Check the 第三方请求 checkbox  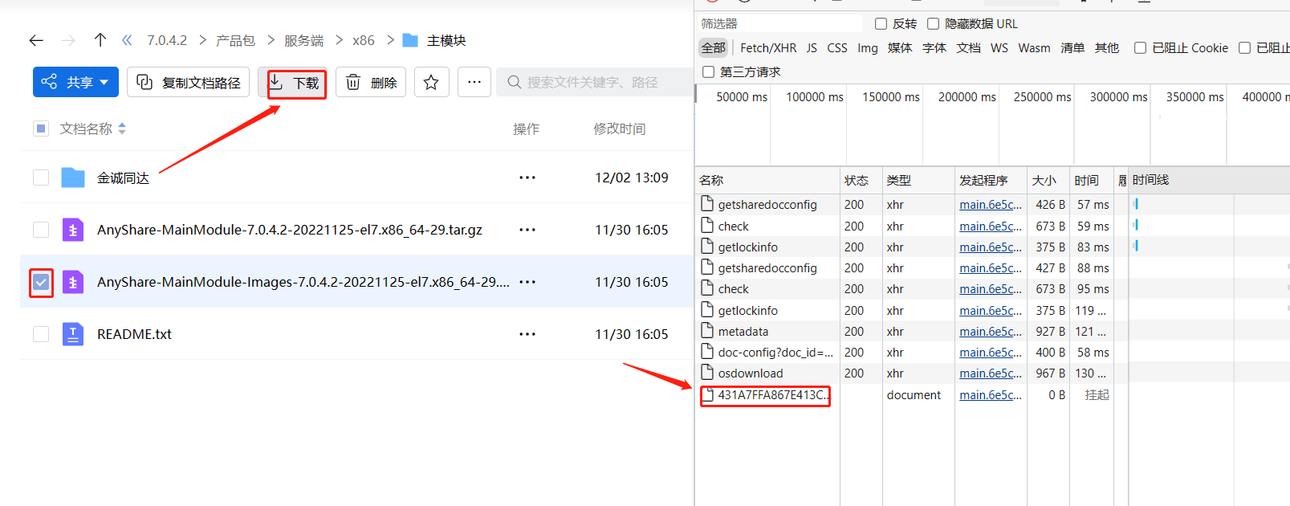coord(708,72)
